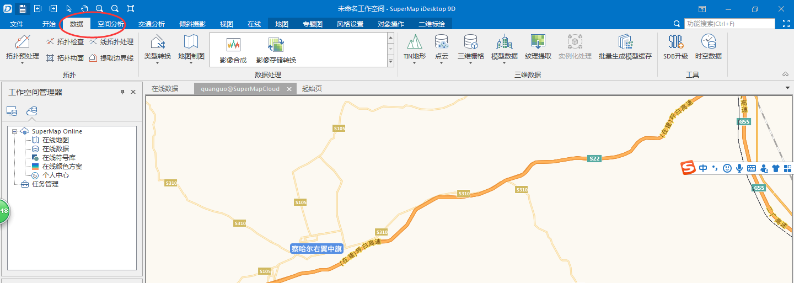Open the 风格设置 ribbon tab
794x283 pixels.
pos(350,24)
